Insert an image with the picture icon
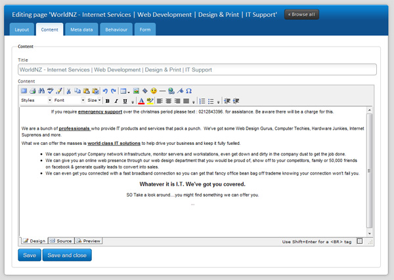Viewport: 394px width, 280px height. (136, 91)
